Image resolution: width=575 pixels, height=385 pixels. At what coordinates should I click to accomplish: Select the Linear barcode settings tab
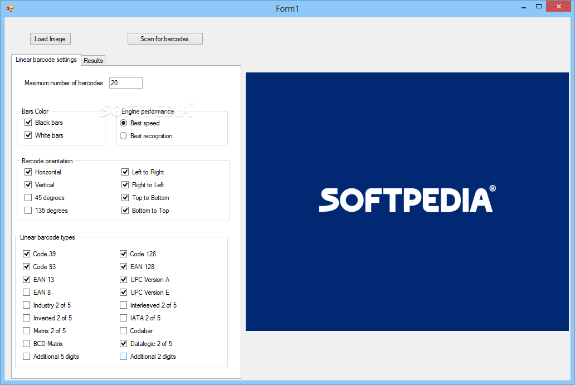(x=46, y=60)
